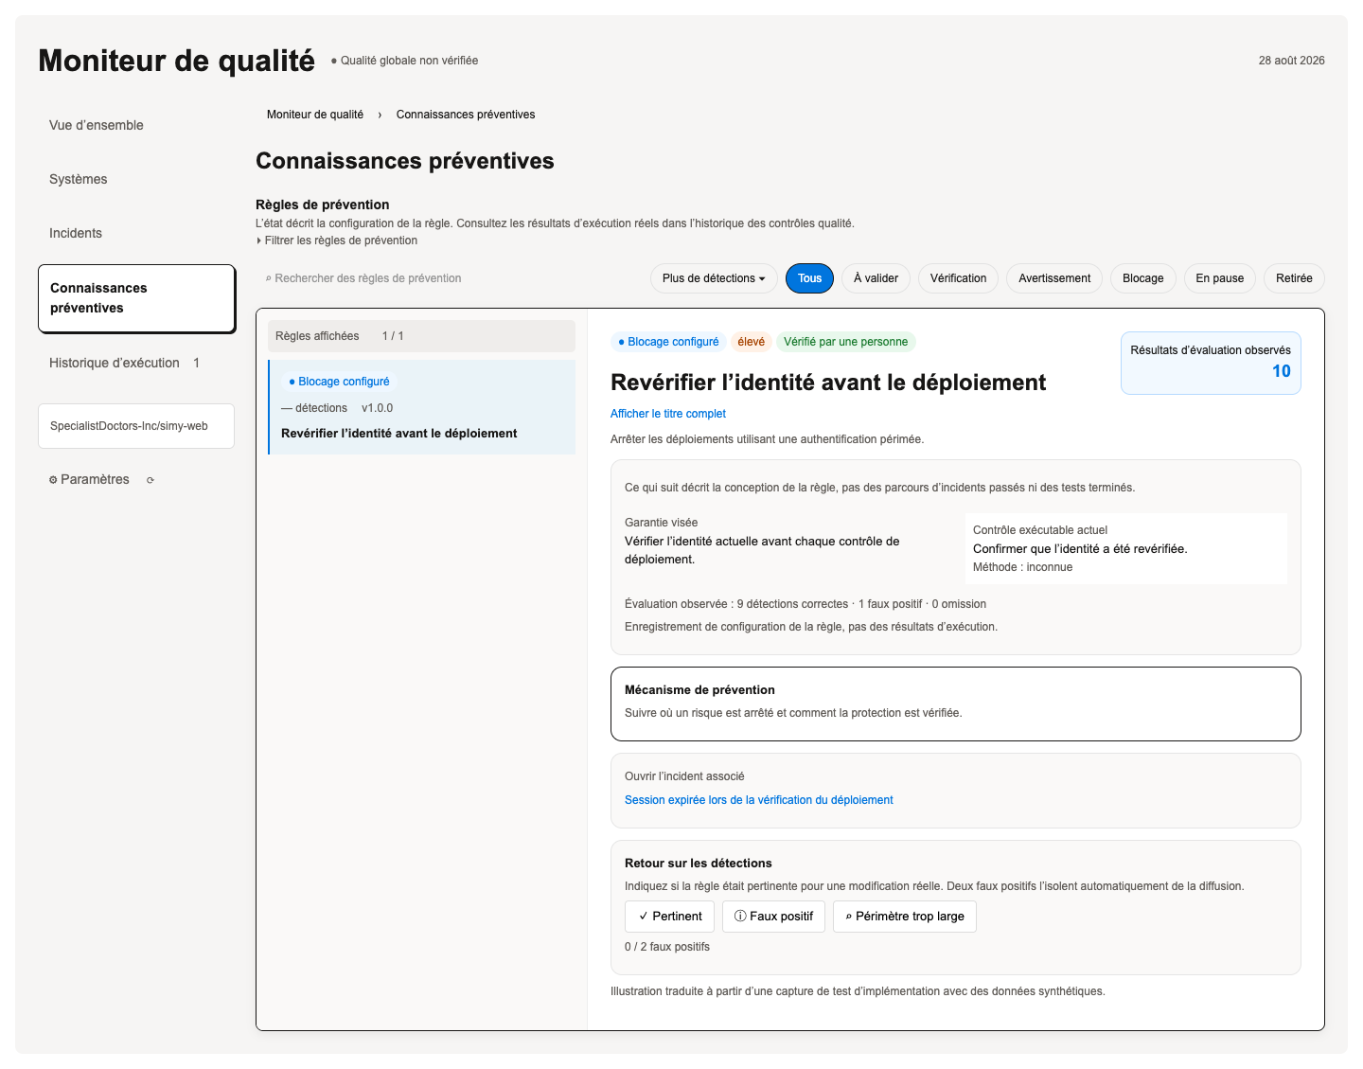Viewport: 1363px width, 1069px height.
Task: Filter rules by Vérification
Action: click(958, 278)
